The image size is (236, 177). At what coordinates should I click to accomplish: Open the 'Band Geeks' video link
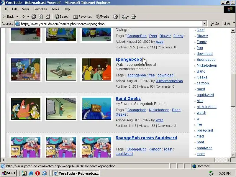click(x=128, y=99)
